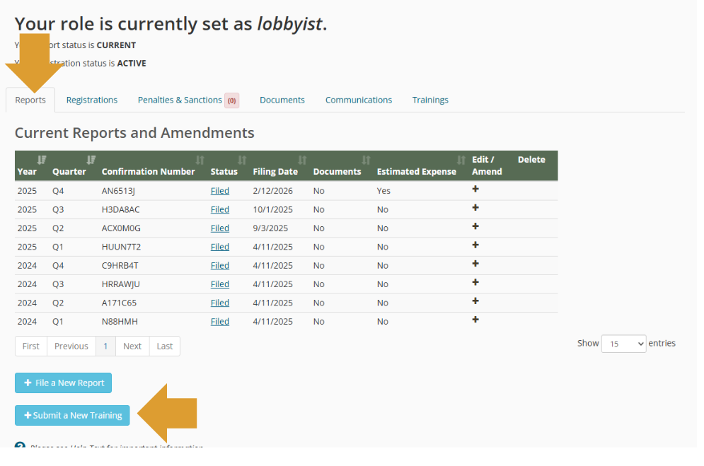Click Penalties & Sanctions (0) count badge
The height and width of the screenshot is (466, 704).
[231, 100]
